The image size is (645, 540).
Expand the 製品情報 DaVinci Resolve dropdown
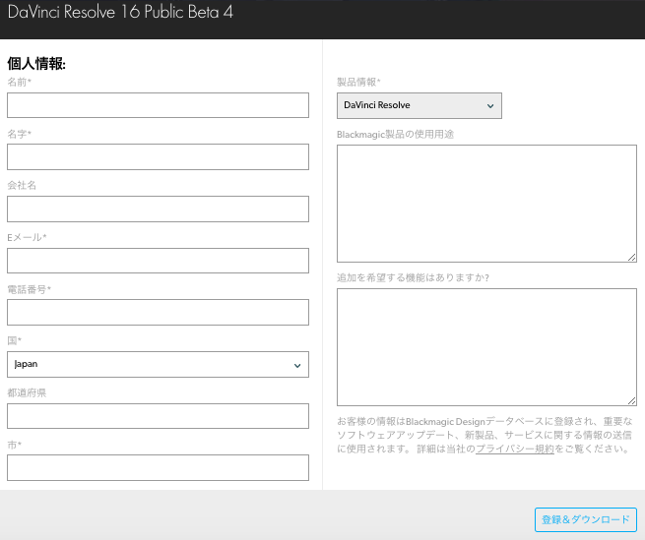pyautogui.click(x=419, y=105)
